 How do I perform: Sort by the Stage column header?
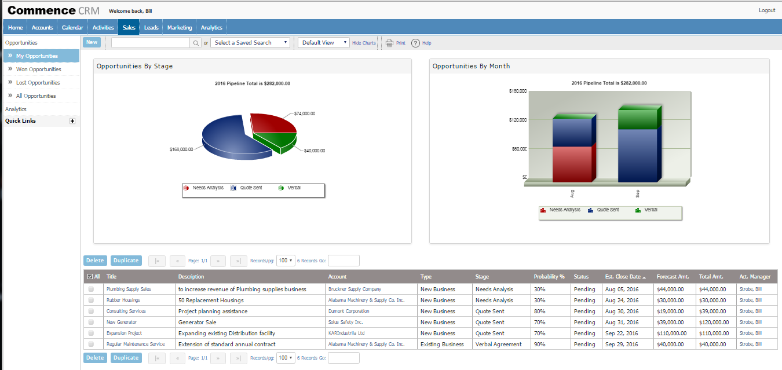(482, 277)
